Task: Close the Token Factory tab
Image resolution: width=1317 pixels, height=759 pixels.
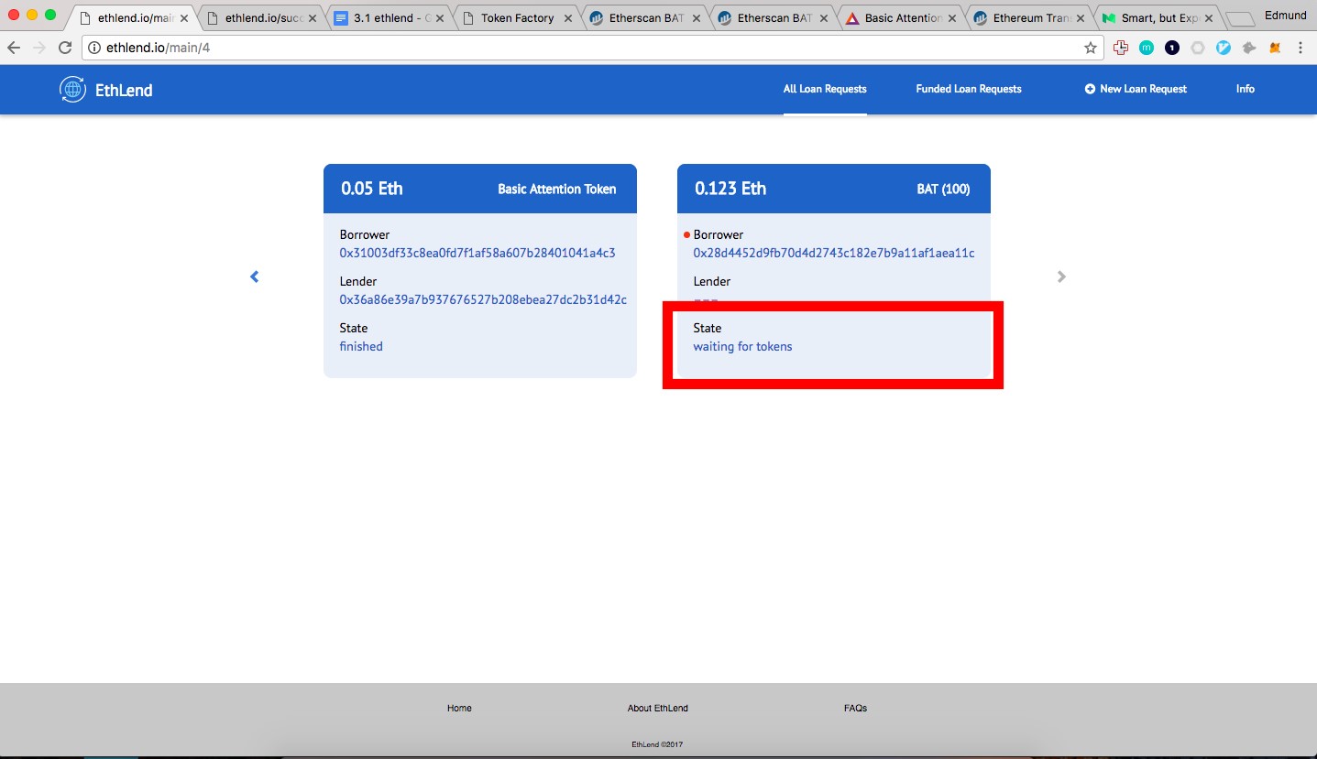Action: tap(567, 18)
